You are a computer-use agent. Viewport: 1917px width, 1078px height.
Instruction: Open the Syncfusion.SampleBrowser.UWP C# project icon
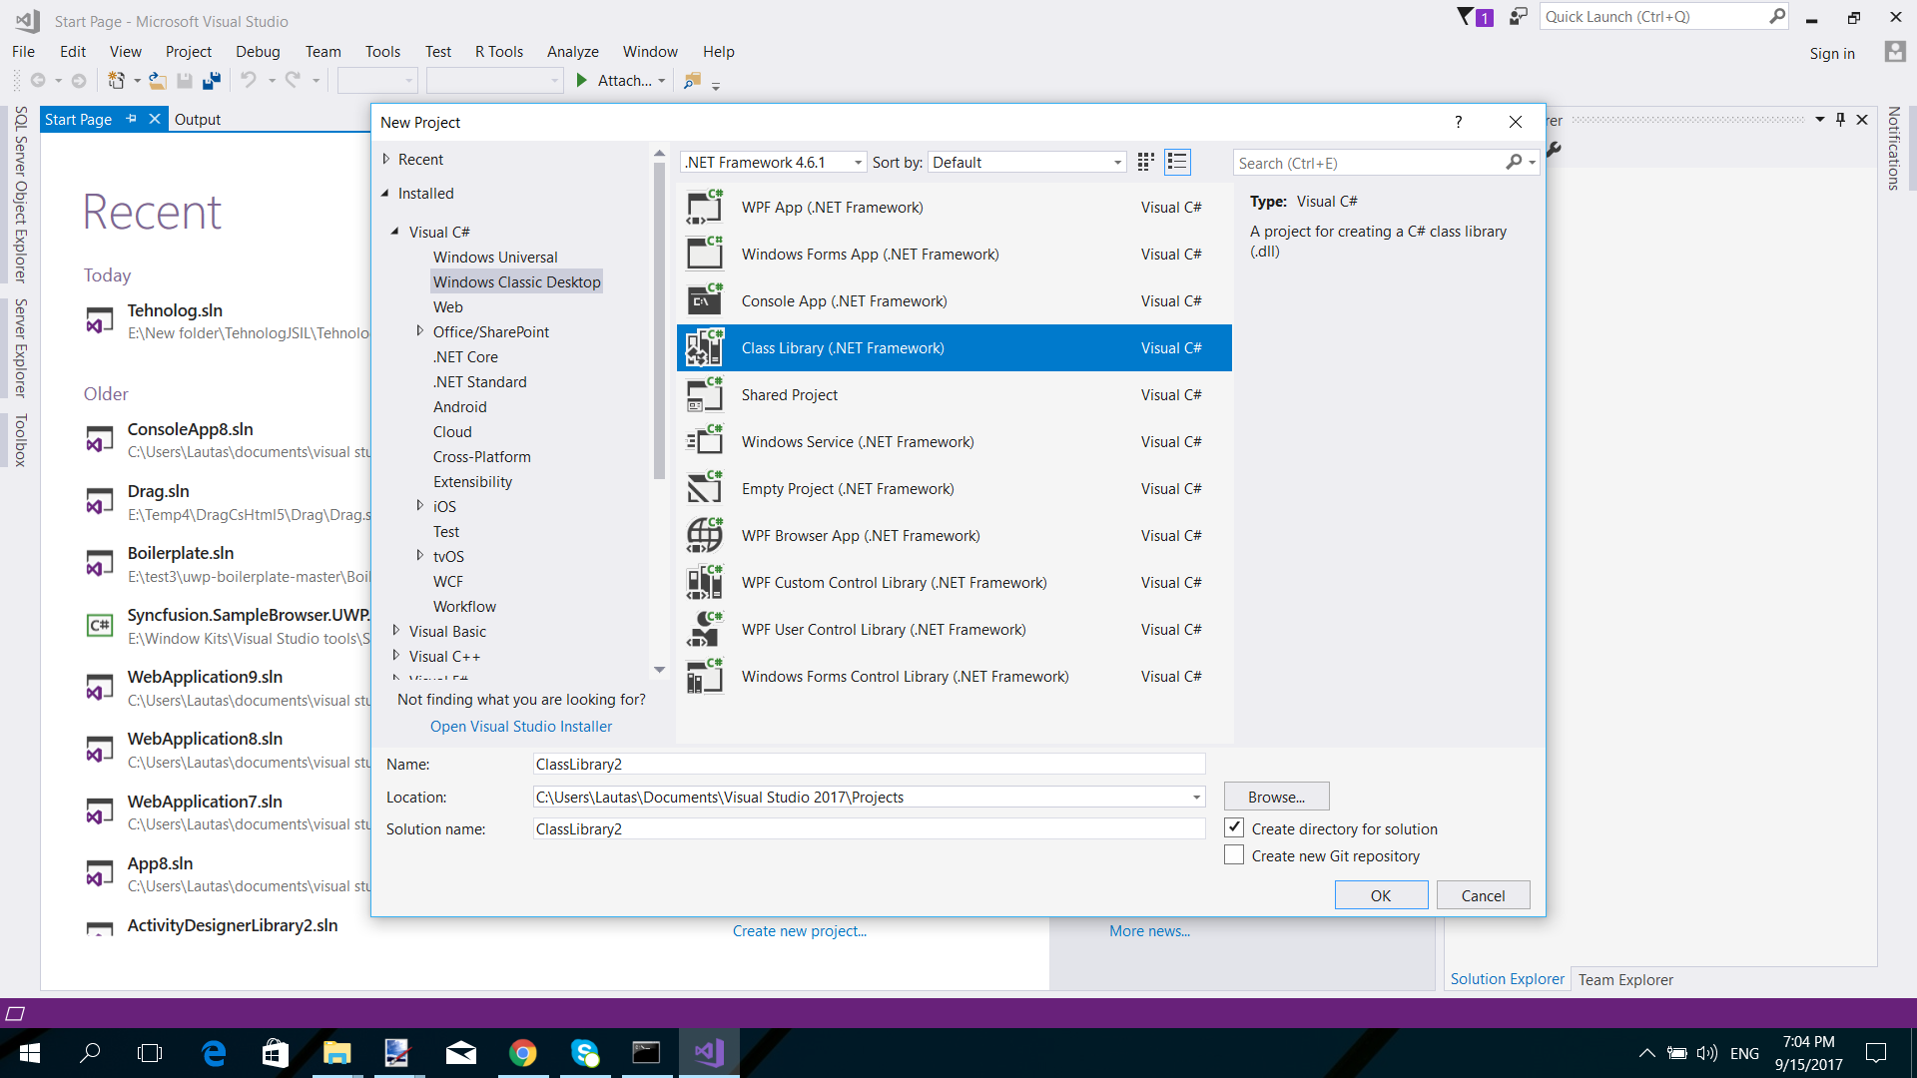pyautogui.click(x=100, y=626)
